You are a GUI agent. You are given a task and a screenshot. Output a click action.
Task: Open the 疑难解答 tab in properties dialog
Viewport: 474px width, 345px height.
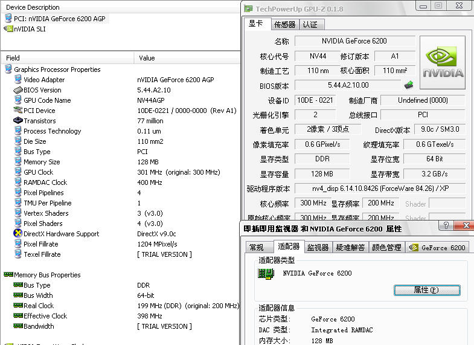point(350,247)
